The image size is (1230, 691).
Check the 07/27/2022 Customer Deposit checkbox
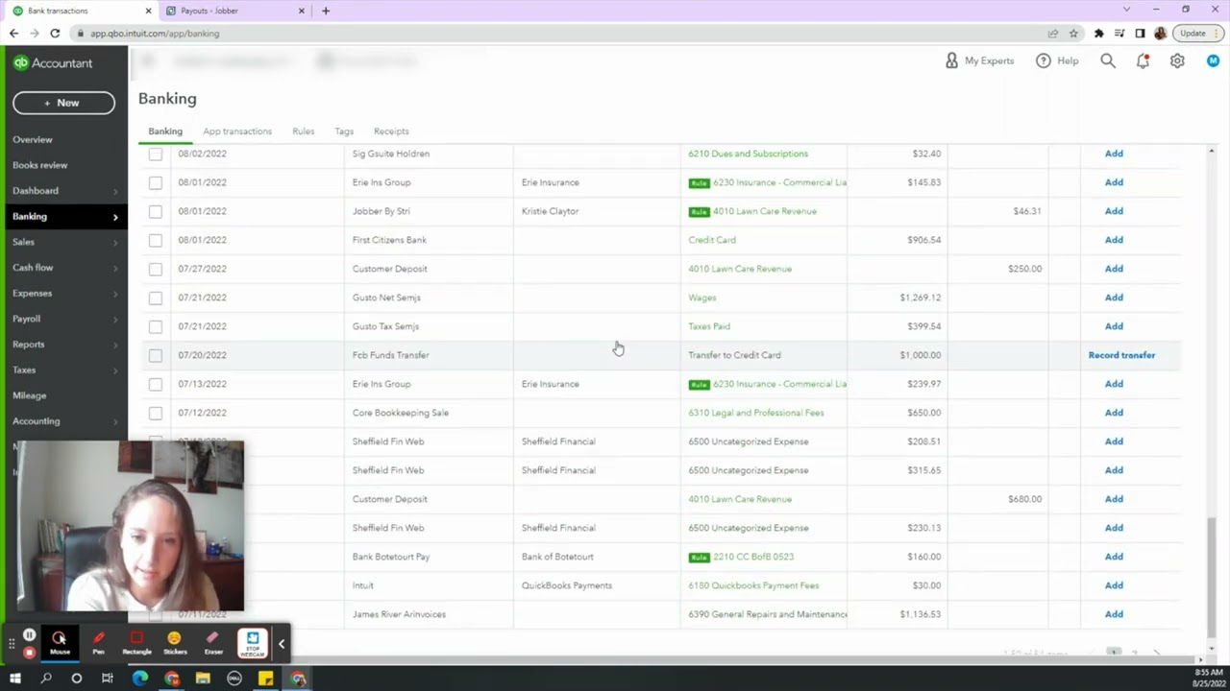coord(156,269)
